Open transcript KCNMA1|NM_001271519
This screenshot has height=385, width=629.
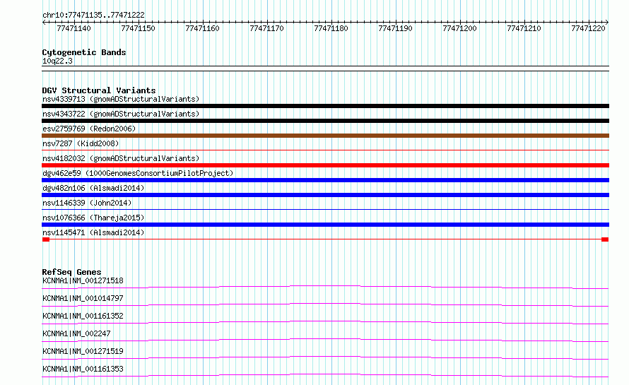click(x=83, y=351)
